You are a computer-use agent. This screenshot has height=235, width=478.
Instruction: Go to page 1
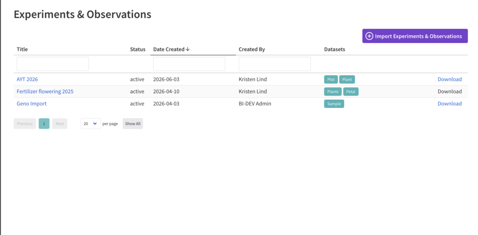click(x=44, y=124)
